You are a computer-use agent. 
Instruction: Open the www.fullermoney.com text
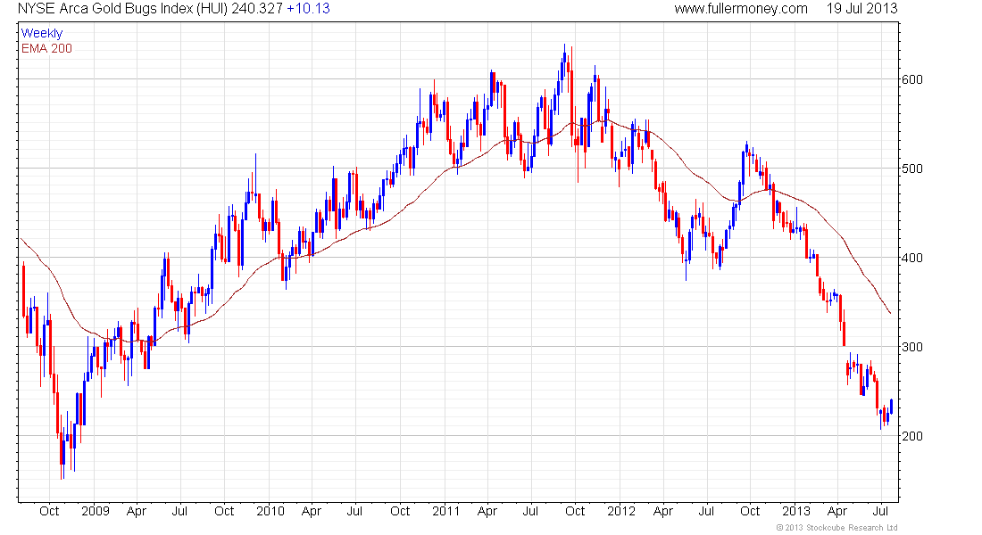(x=741, y=9)
